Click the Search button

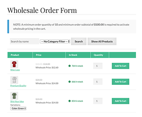(x=79, y=42)
